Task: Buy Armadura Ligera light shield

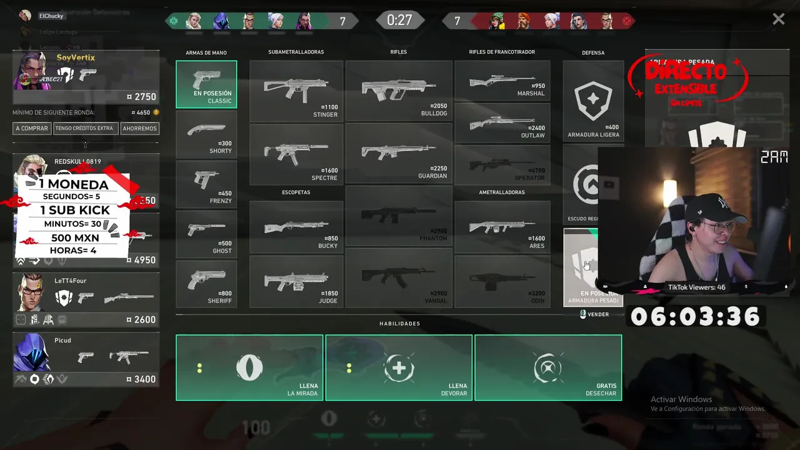Action: click(593, 101)
